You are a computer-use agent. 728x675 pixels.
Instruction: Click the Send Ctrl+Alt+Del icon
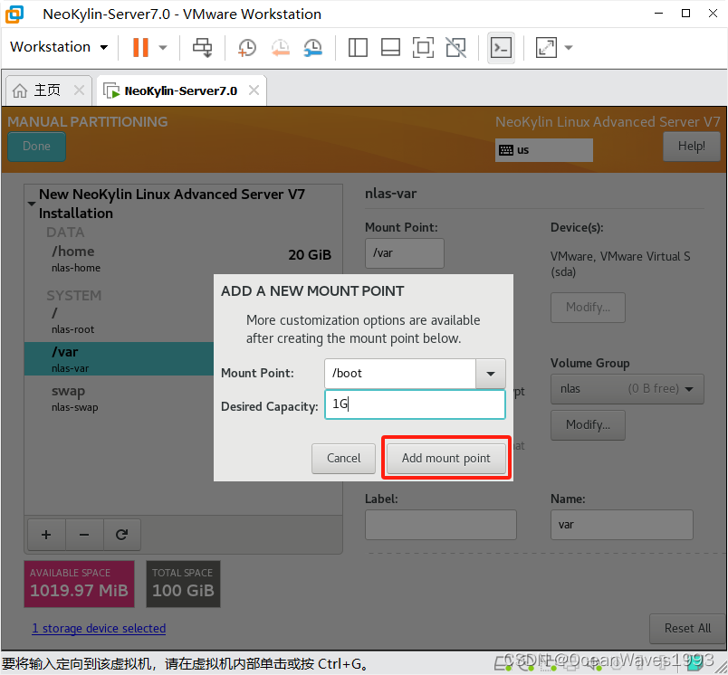click(x=203, y=47)
